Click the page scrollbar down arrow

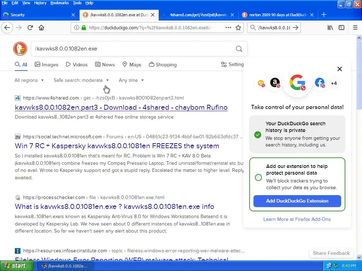coord(359,257)
